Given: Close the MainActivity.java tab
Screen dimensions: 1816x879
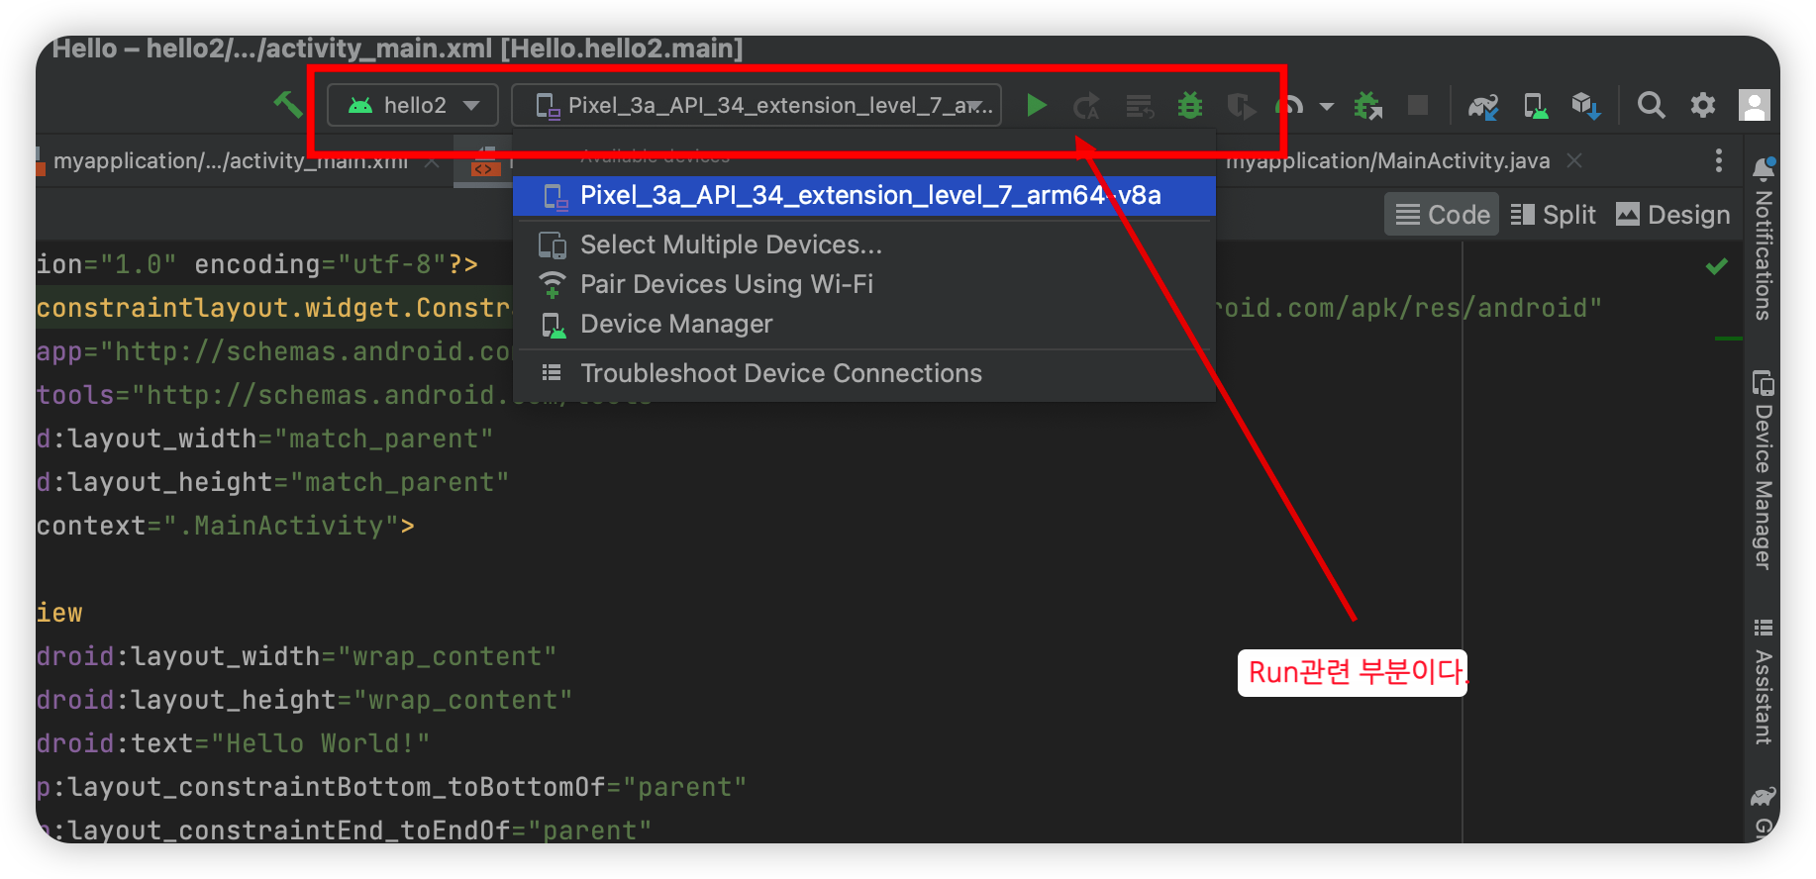Looking at the screenshot, I should pos(1574,160).
